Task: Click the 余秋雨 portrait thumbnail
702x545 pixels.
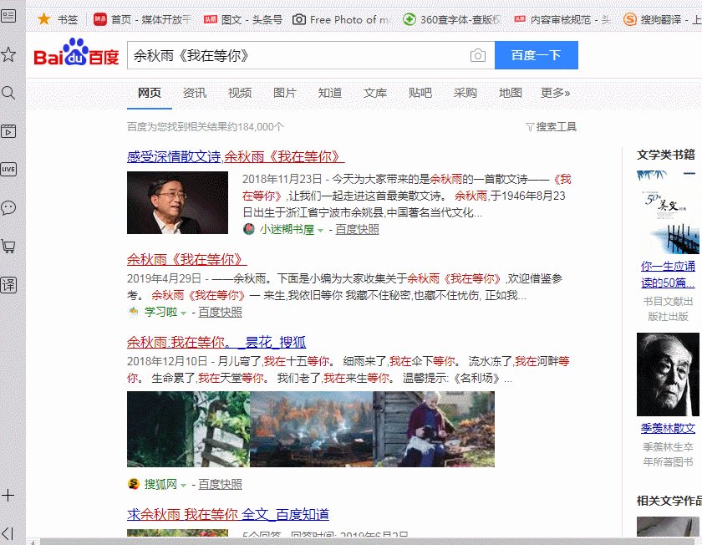Action: [x=177, y=203]
